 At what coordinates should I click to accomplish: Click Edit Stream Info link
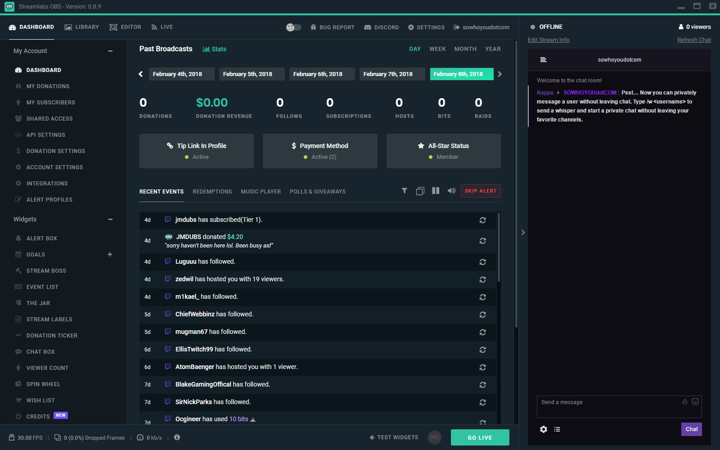tap(549, 40)
